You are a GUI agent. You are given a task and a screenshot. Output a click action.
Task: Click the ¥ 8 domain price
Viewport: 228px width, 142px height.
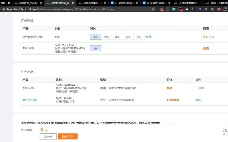[x=205, y=37]
